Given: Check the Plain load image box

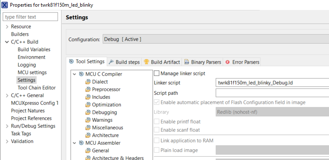Looking at the screenshot, I should click(x=157, y=150).
